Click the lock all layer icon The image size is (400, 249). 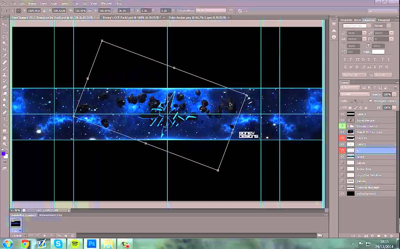click(x=366, y=108)
